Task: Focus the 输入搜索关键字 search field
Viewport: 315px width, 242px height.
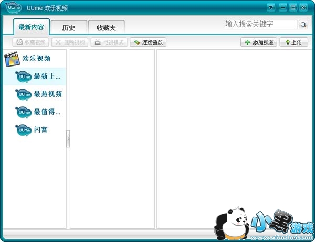Action: (x=261, y=24)
